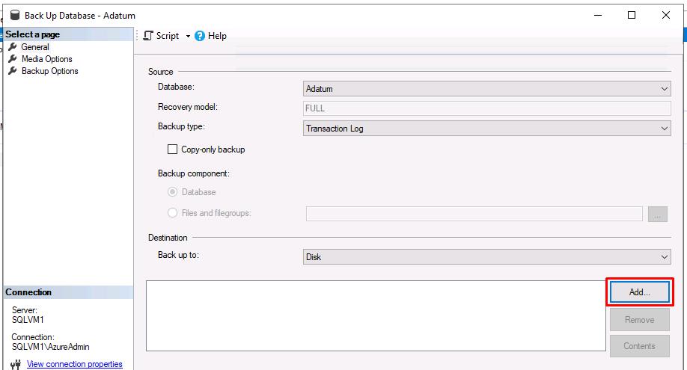Viewport: 687px width, 370px height.
Task: Click the Contents button
Action: point(640,346)
